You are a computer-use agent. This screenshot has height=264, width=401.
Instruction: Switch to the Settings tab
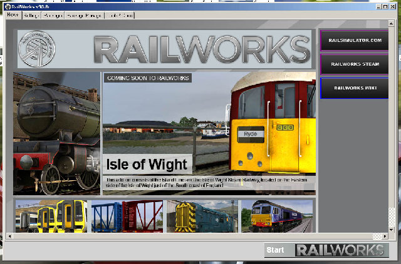point(31,14)
